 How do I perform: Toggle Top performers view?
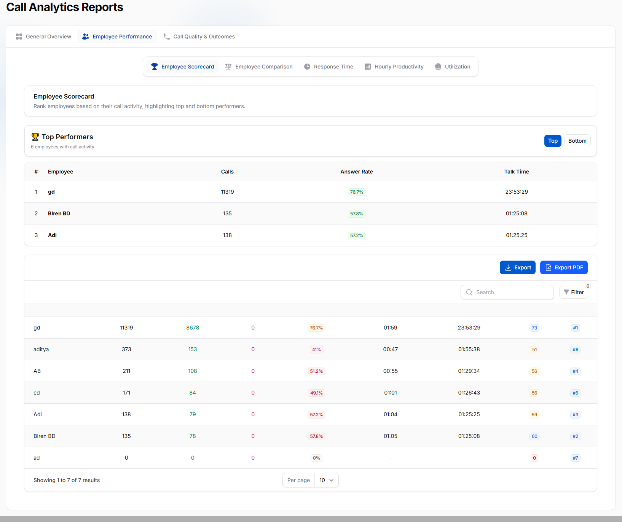tap(553, 141)
